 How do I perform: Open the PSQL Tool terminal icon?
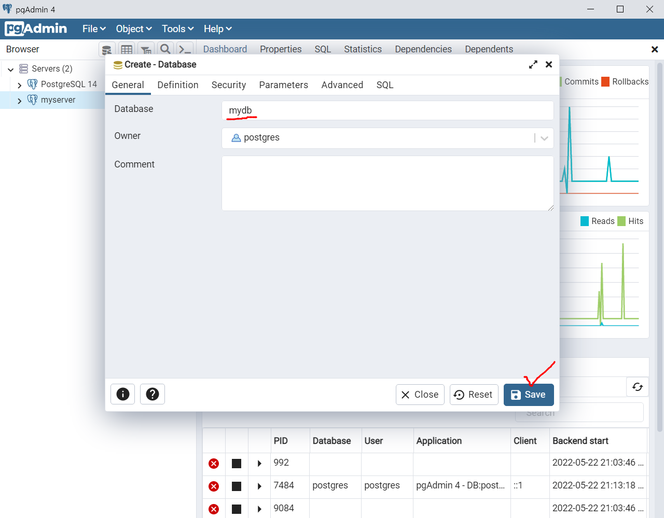[185, 49]
